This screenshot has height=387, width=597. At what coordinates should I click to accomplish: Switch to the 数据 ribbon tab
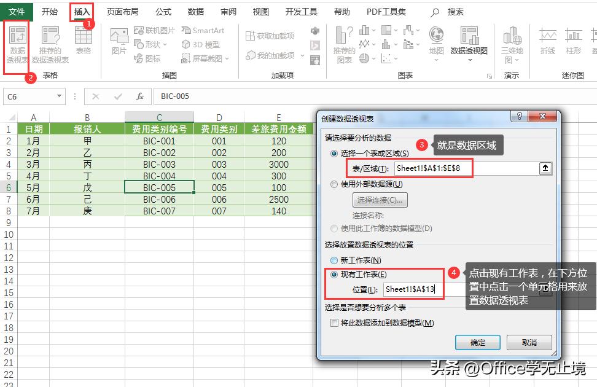(195, 10)
